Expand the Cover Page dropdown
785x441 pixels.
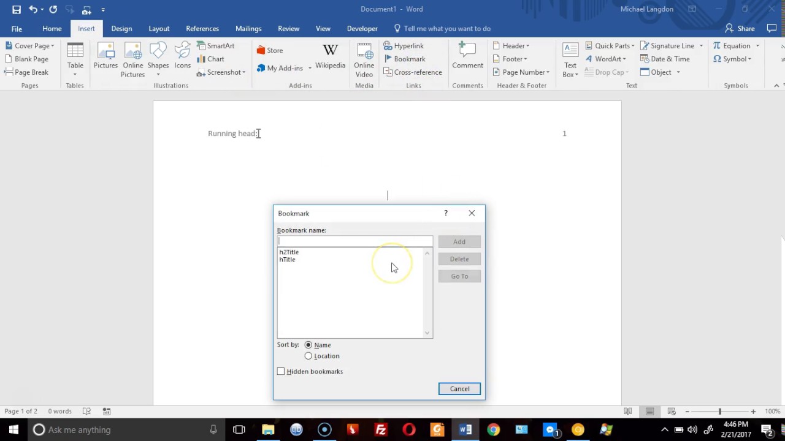[x=52, y=46]
